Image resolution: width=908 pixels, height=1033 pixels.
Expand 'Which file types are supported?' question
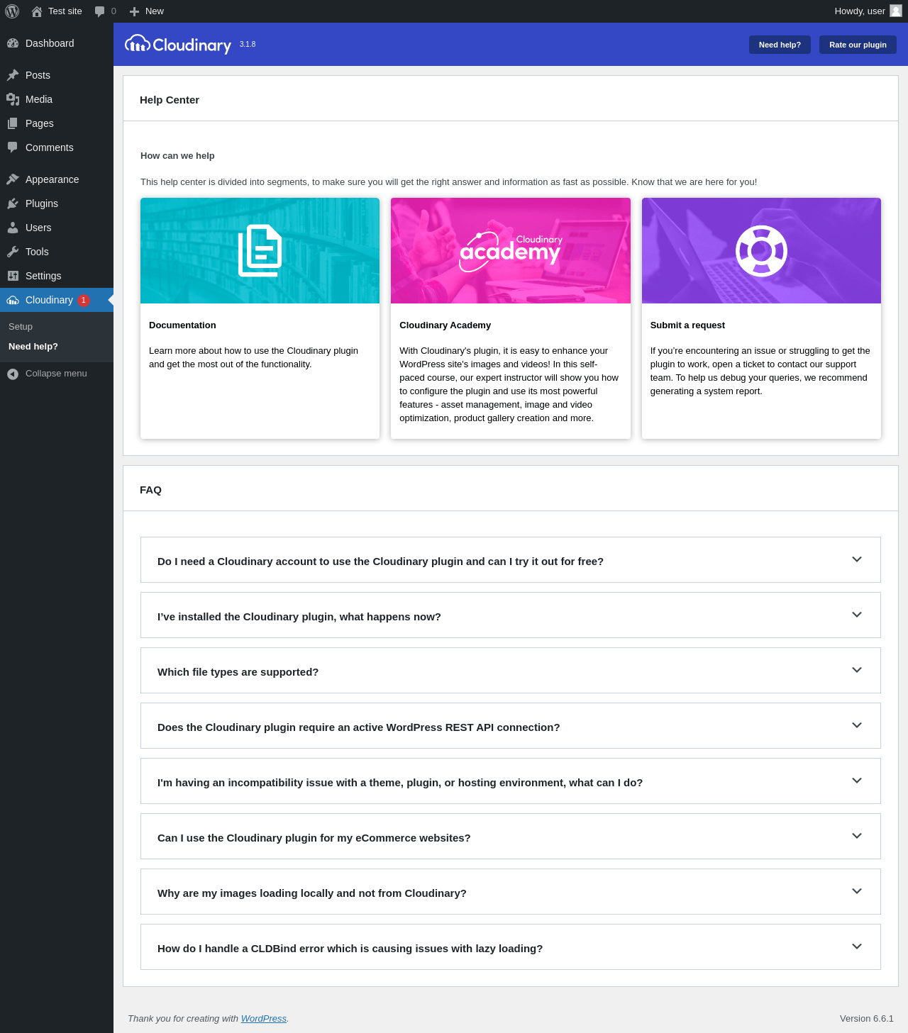511,671
